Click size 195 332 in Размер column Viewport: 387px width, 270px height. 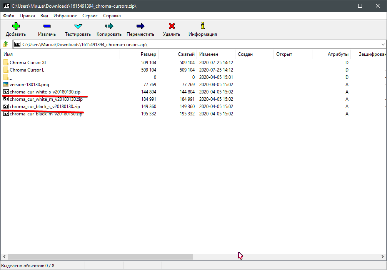[148, 113]
